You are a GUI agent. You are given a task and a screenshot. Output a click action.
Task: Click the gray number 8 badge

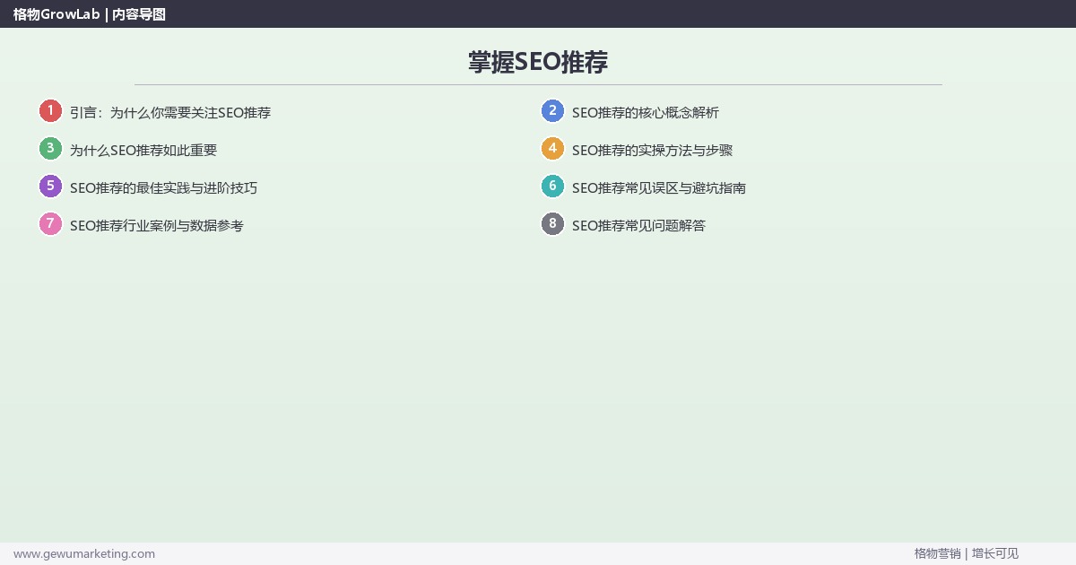pyautogui.click(x=552, y=224)
